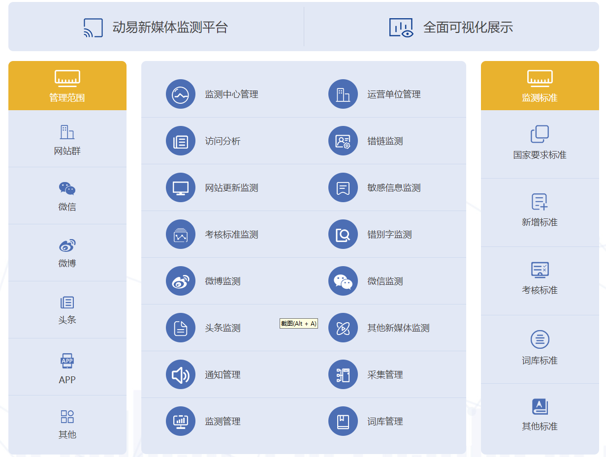Click the 其他新媒体监测 text link
606x457 pixels.
[398, 328]
